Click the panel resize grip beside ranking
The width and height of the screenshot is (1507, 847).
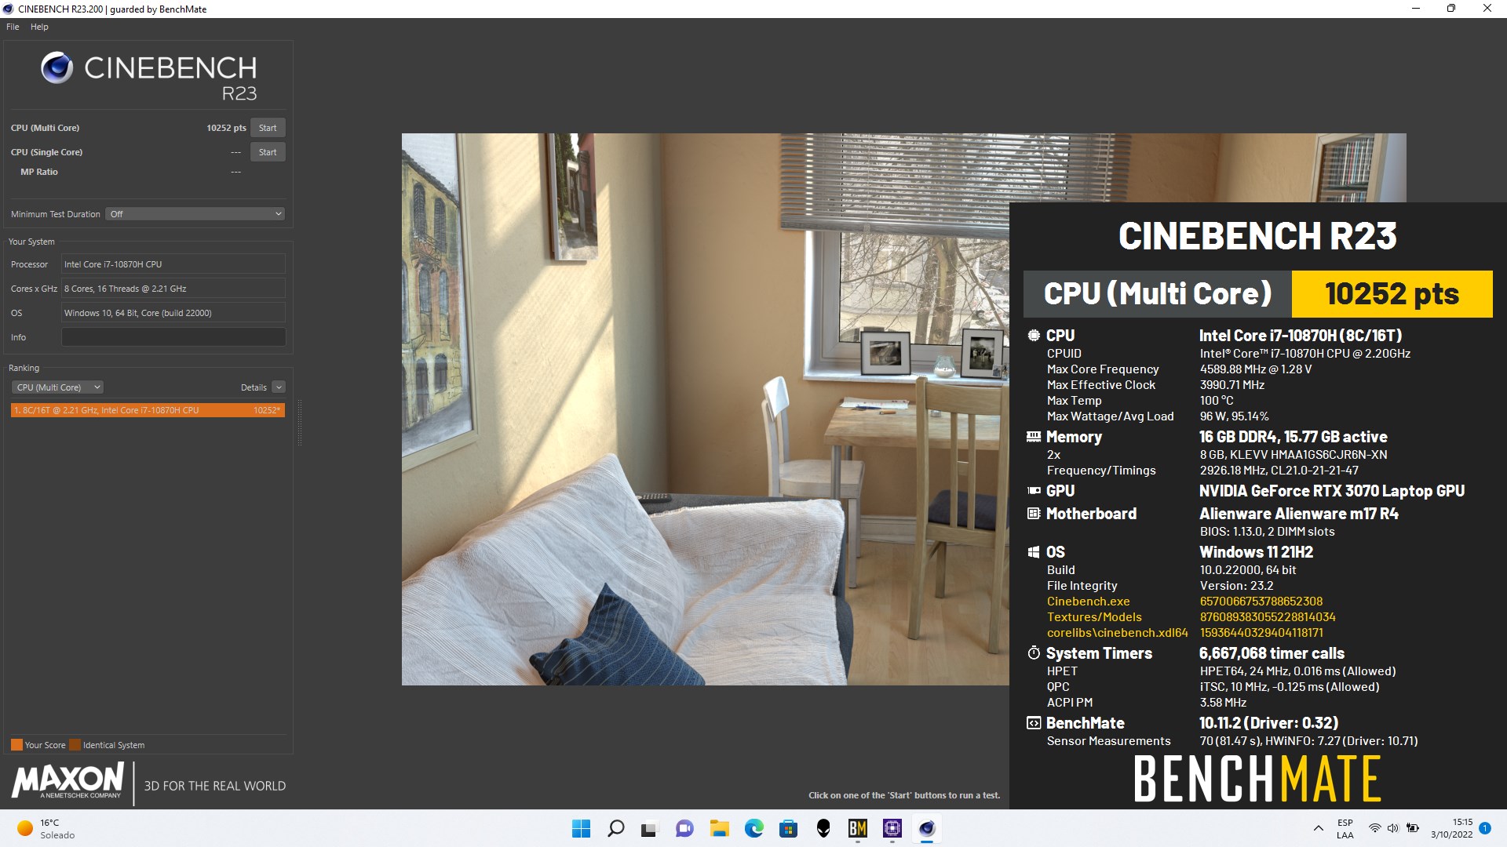299,423
